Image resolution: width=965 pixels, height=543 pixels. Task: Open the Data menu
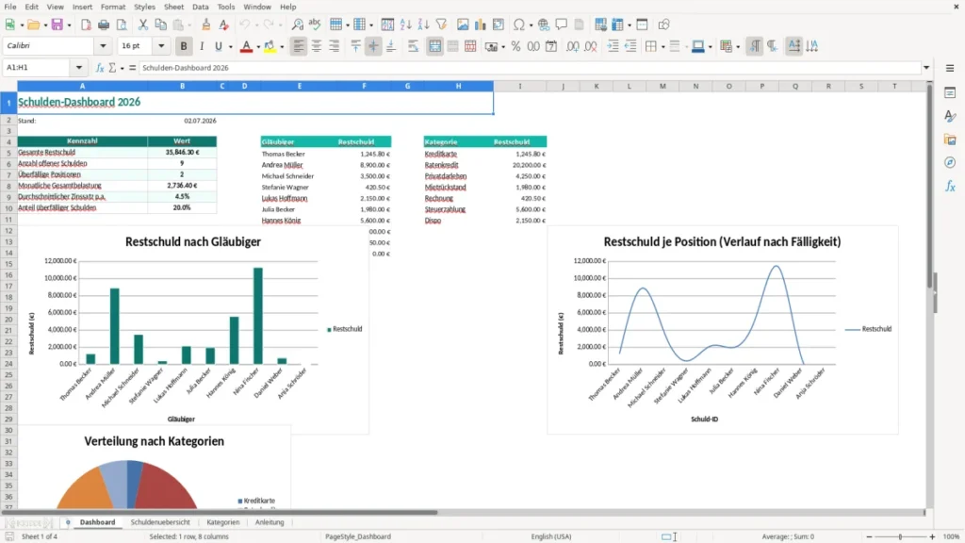[x=201, y=7]
